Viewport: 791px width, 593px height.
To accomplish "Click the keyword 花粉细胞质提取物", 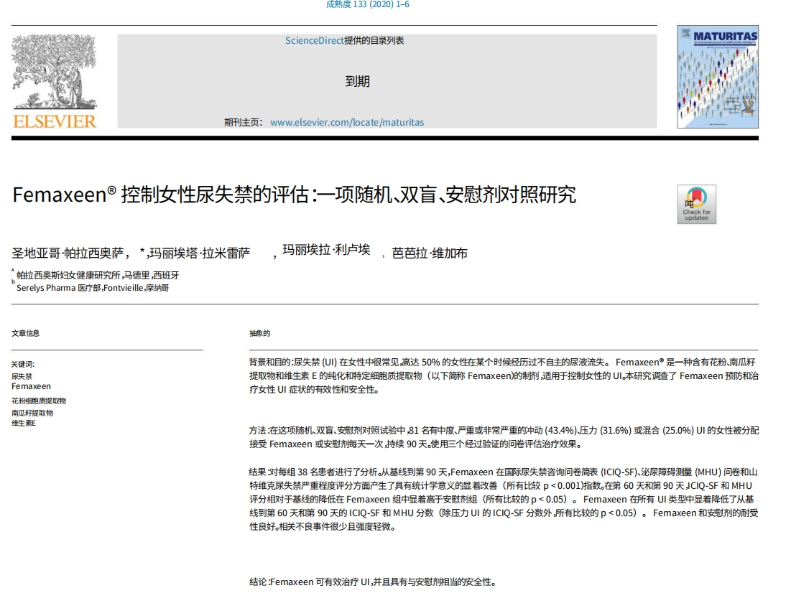I will (39, 401).
